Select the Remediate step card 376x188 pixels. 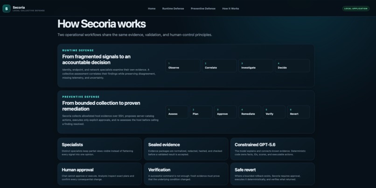[250, 112]
